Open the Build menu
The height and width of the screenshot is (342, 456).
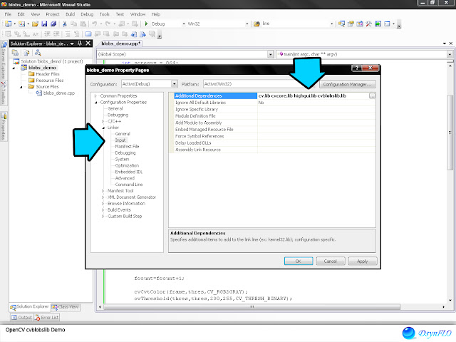coord(70,14)
